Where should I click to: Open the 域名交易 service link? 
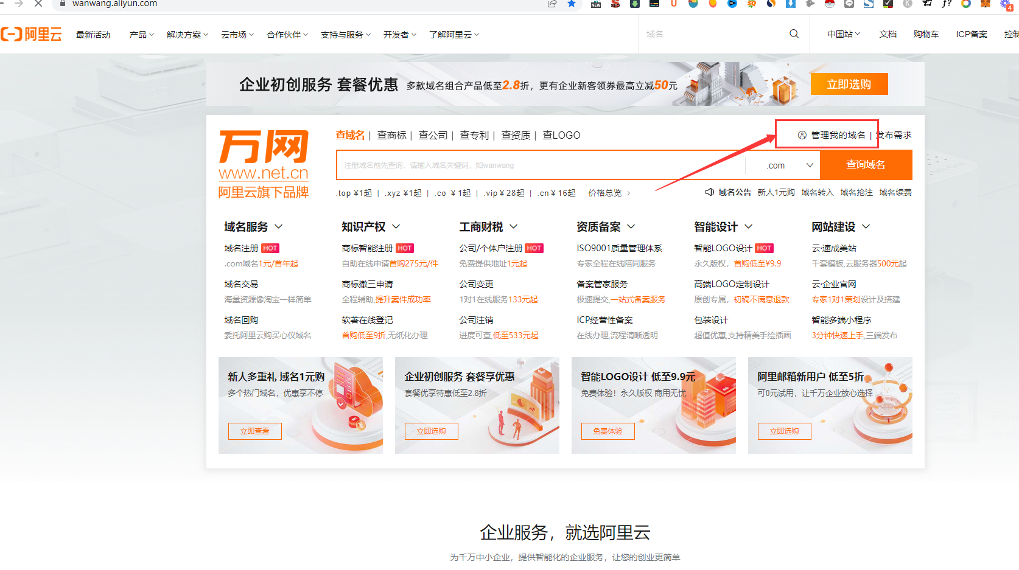pos(241,284)
